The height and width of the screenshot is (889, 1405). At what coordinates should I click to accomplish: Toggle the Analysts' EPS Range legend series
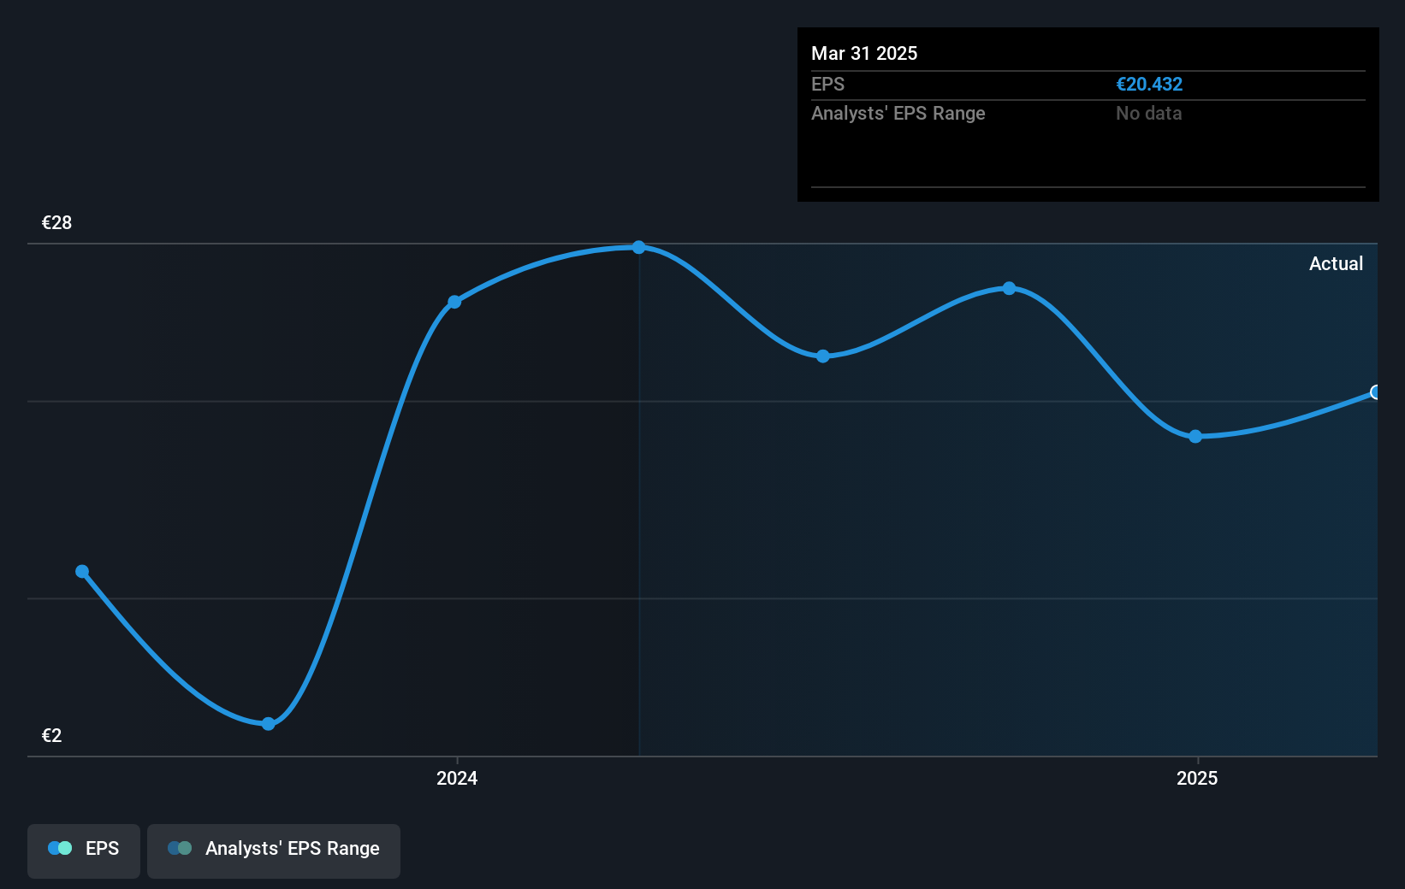274,851
